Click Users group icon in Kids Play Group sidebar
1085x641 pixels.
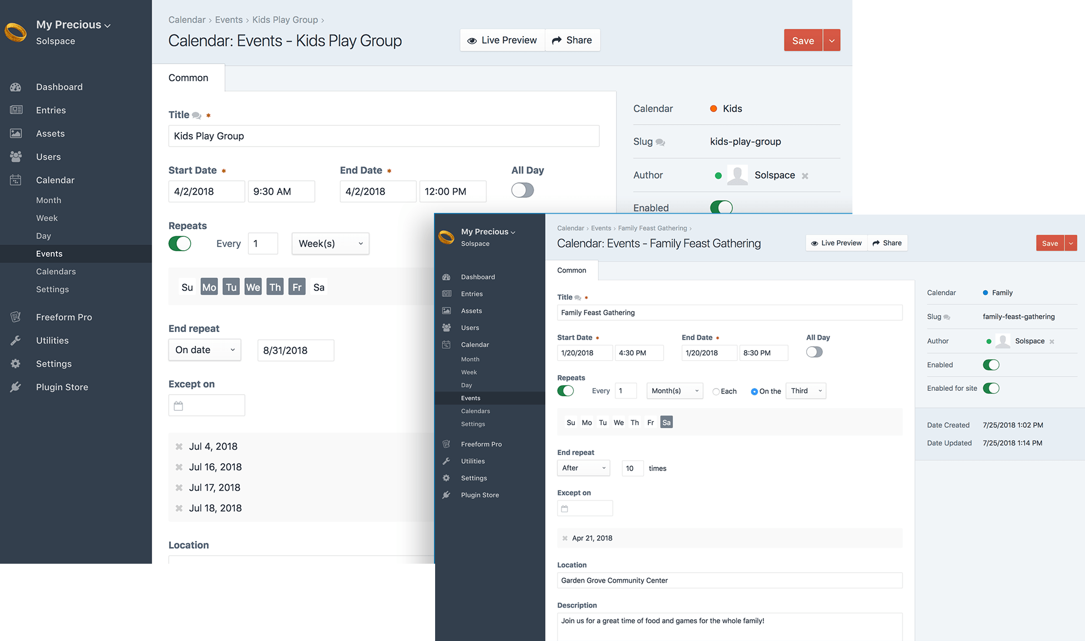pos(16,157)
